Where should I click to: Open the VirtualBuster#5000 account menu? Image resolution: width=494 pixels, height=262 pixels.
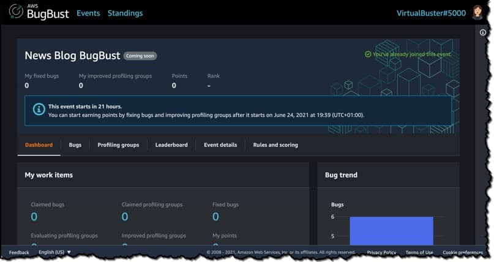point(431,13)
